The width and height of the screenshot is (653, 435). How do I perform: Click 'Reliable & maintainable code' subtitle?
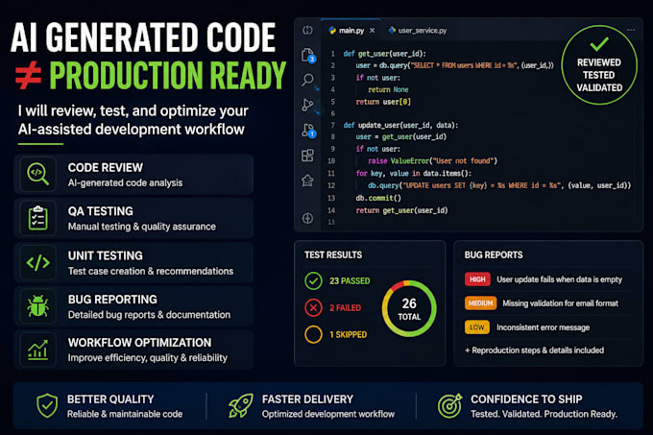coord(125,414)
